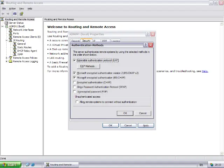
Task: Click the Windows start button
Action: [x=10, y=165]
